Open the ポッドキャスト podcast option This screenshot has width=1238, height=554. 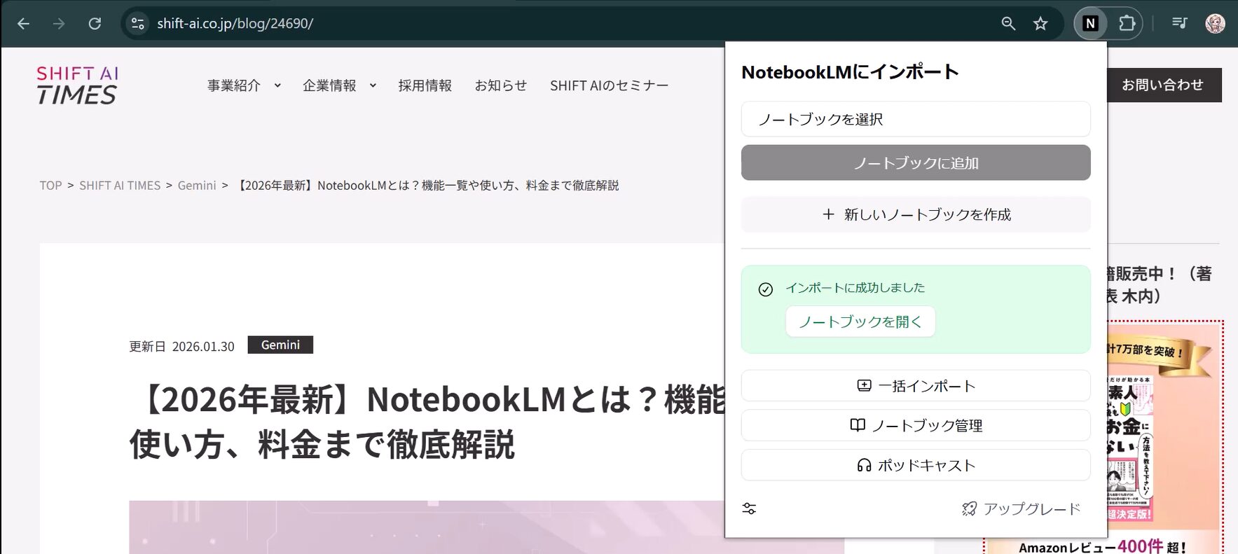[x=916, y=465]
